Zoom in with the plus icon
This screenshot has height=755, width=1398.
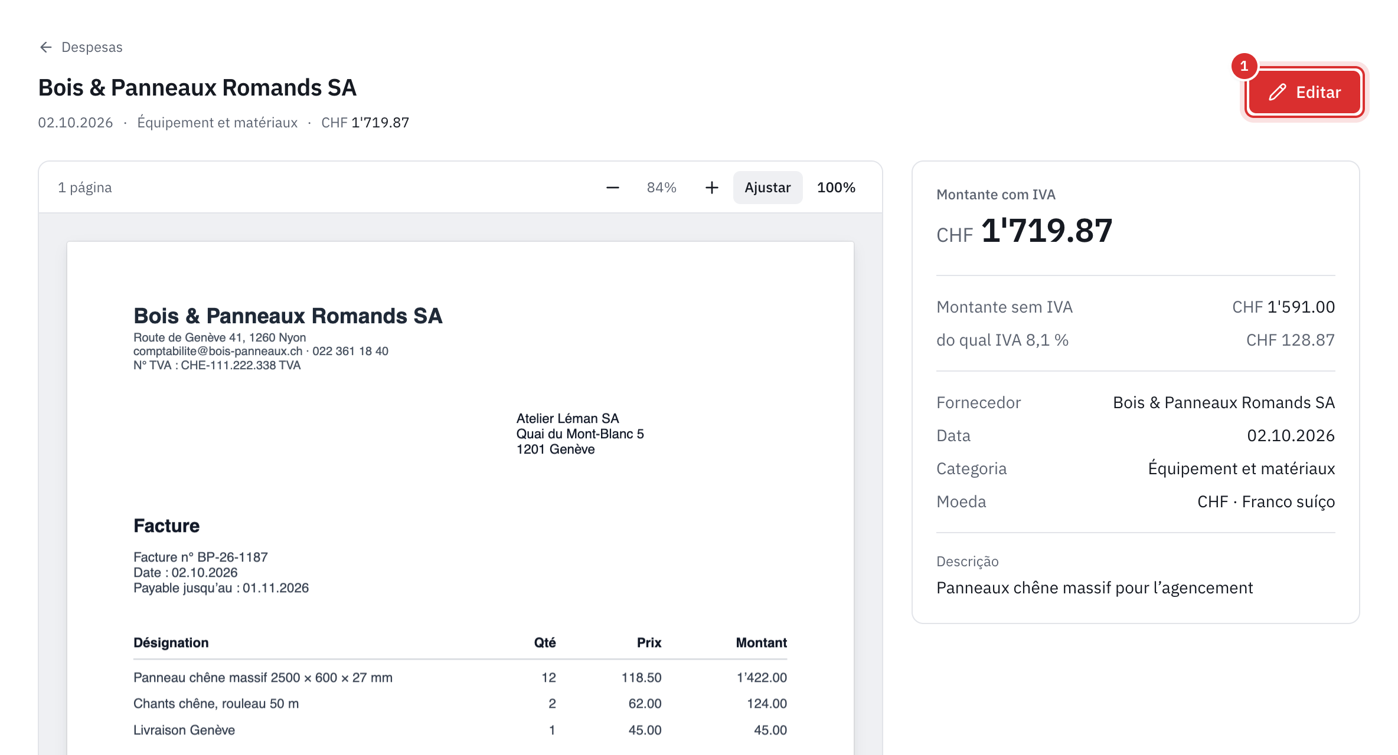click(712, 188)
